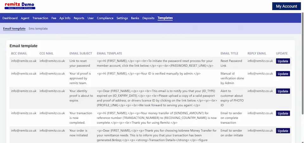The image size is (304, 143).
Task: Open the Fee section
Action: pyautogui.click(x=54, y=18)
